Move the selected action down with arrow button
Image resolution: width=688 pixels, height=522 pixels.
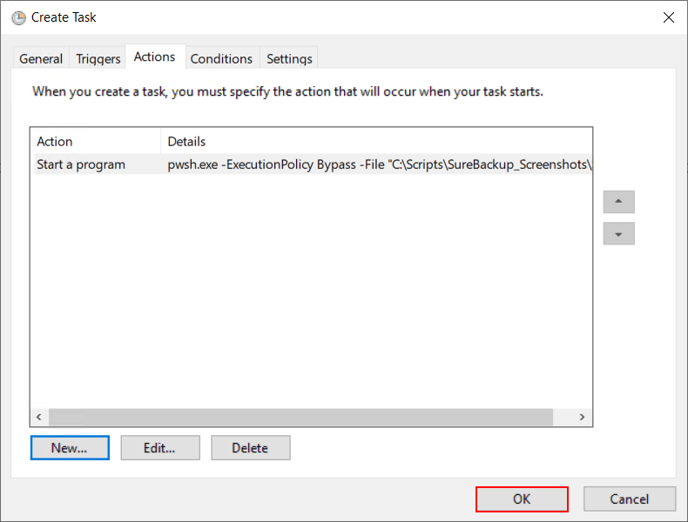click(x=618, y=234)
